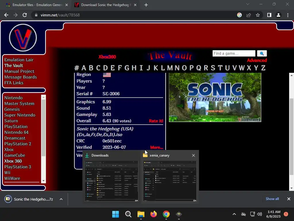
Task: Select Nintendo in the systems list
Action: coord(13,98)
